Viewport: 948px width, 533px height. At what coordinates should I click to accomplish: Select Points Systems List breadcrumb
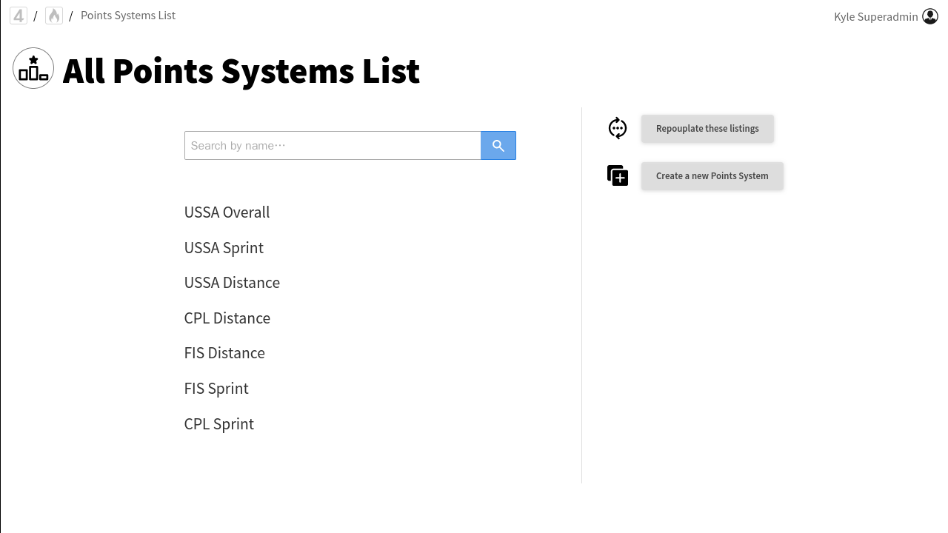128,16
